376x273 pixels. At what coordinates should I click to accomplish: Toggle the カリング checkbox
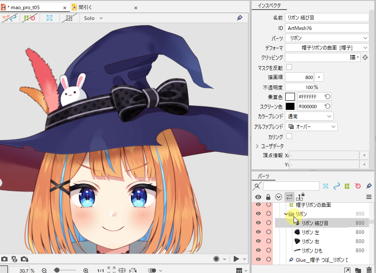point(289,136)
